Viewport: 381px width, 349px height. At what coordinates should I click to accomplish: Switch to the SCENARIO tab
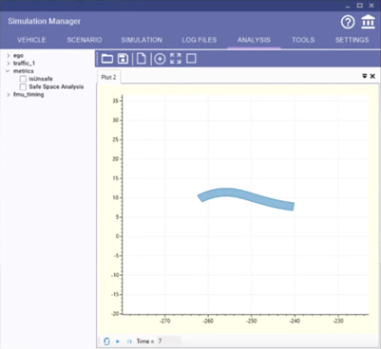(x=85, y=40)
